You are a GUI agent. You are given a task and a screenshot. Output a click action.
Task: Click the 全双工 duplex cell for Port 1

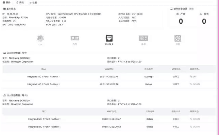click(x=176, y=76)
